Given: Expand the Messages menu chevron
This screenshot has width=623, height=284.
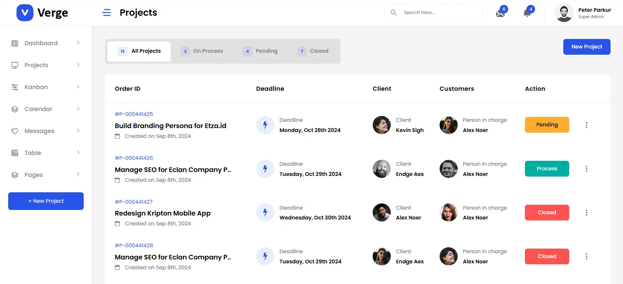Looking at the screenshot, I should [78, 130].
